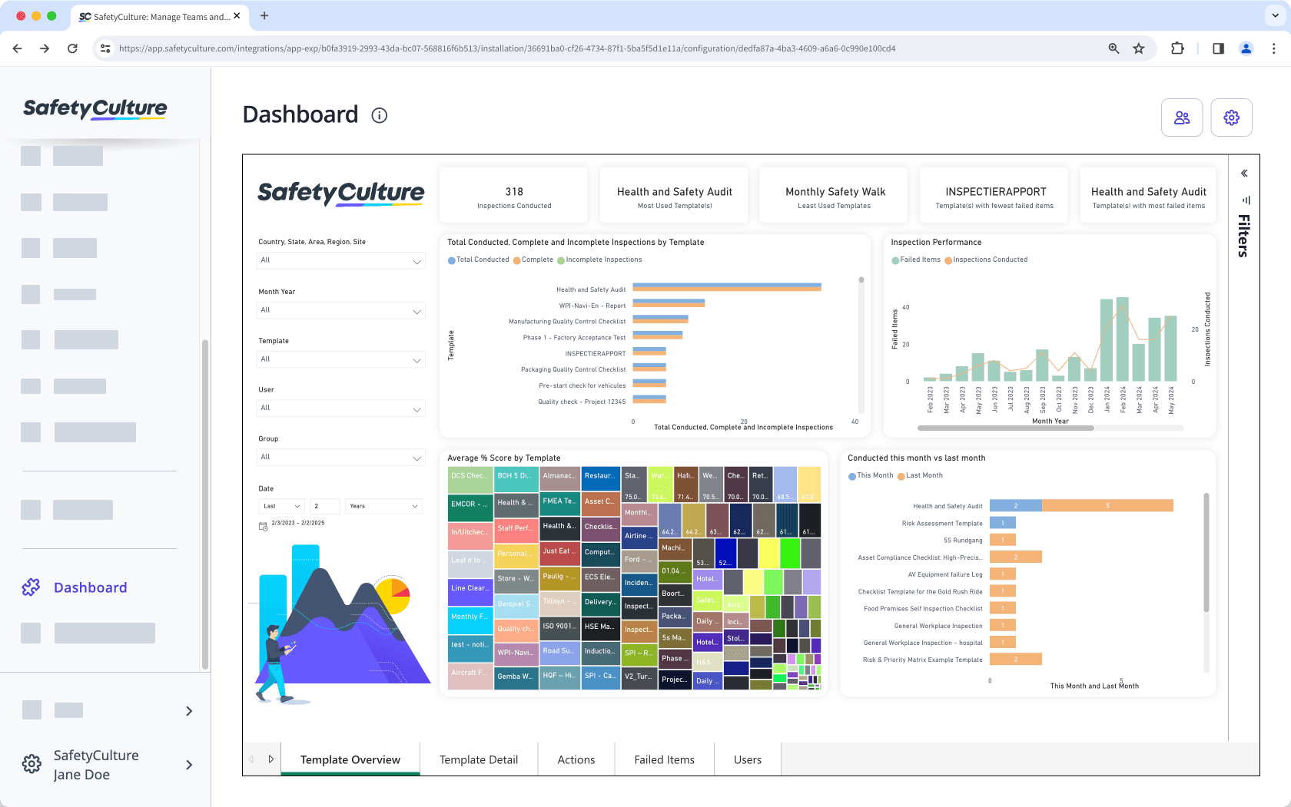The width and height of the screenshot is (1291, 807).
Task: Toggle the Last Month legend in conducted chart
Action: click(x=920, y=475)
